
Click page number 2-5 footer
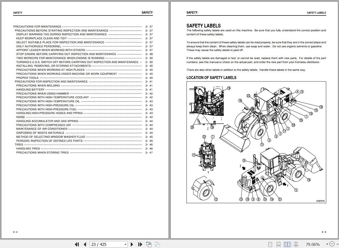click(x=324, y=232)
